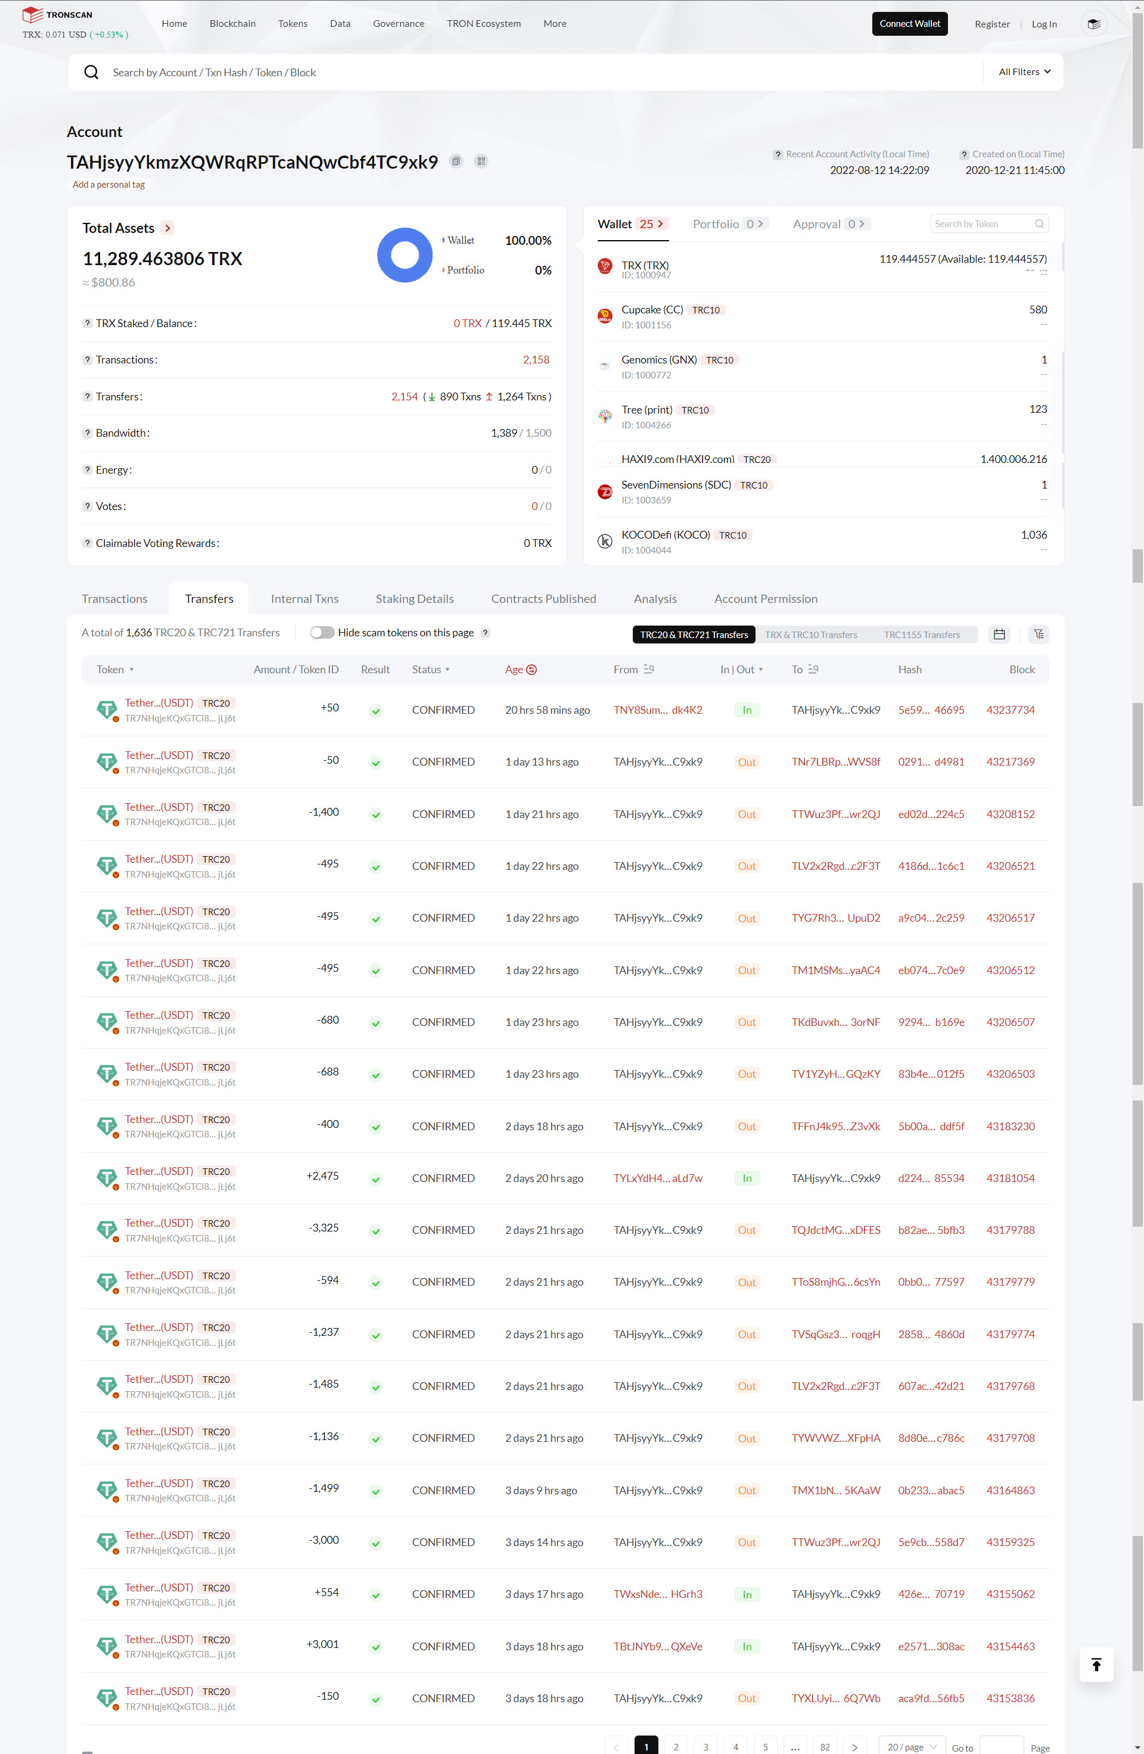Screen dimensions: 1144x1754
Task: Click the TRONSCAN logo
Action: [57, 15]
